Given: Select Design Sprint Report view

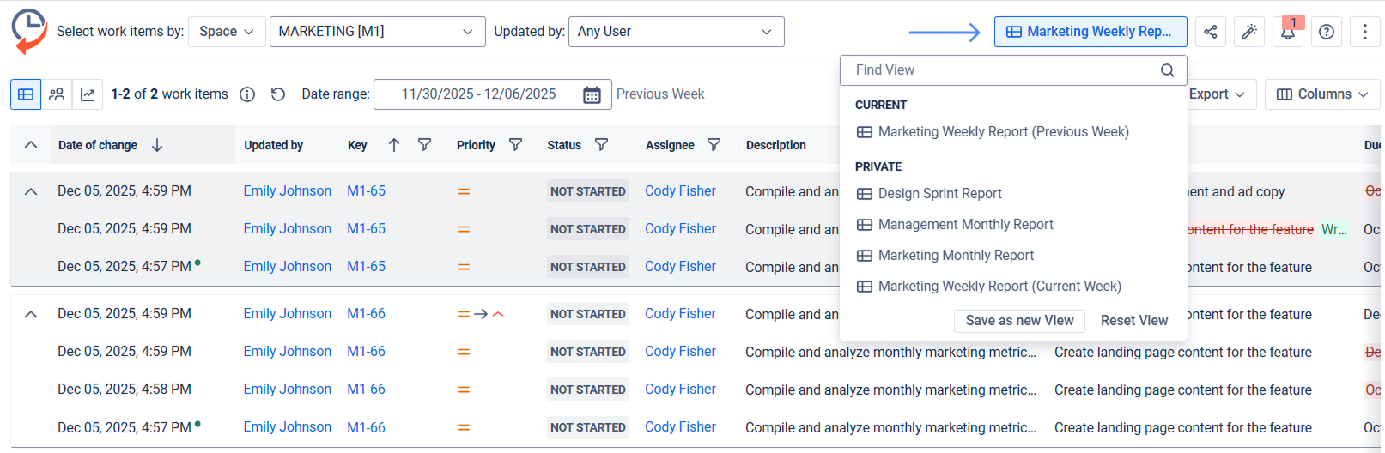Looking at the screenshot, I should tap(939, 194).
